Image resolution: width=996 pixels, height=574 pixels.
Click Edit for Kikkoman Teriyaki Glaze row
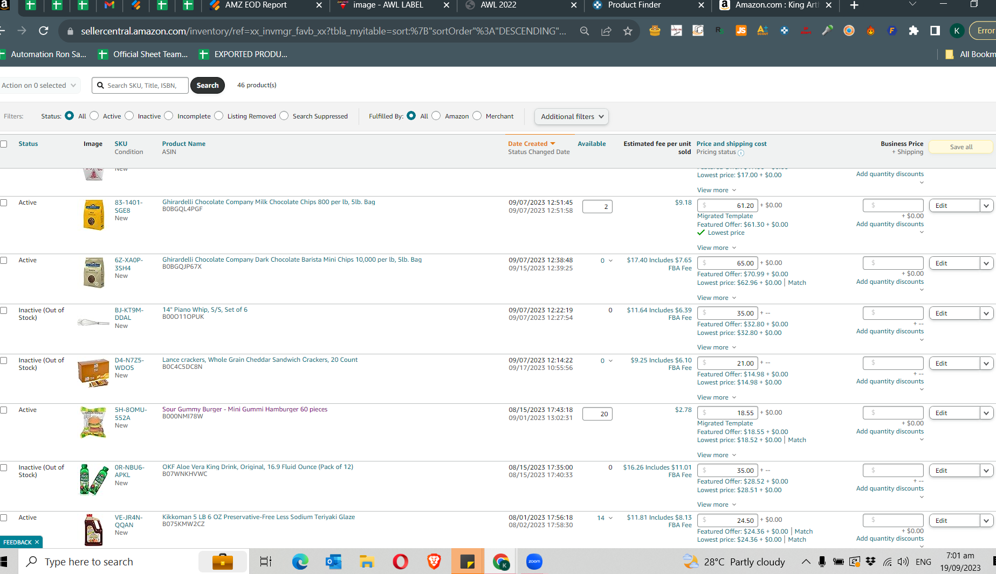click(x=954, y=521)
